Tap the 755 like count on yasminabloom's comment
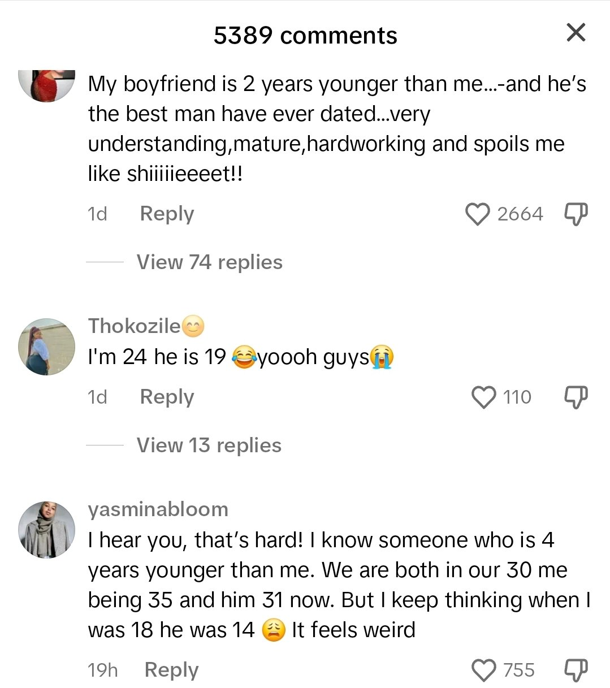This screenshot has height=688, width=610. pyautogui.click(x=518, y=670)
